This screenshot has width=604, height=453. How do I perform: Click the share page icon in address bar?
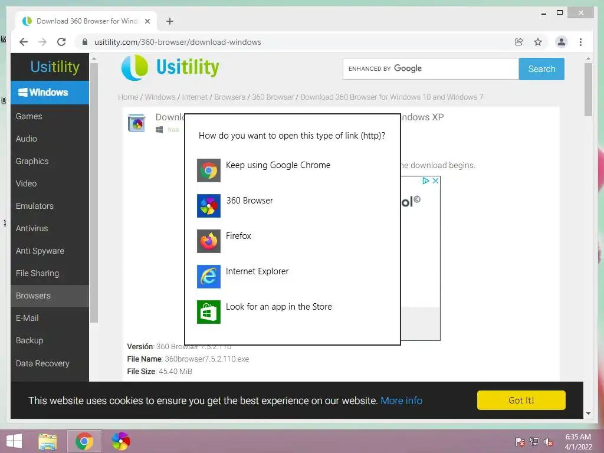click(519, 42)
